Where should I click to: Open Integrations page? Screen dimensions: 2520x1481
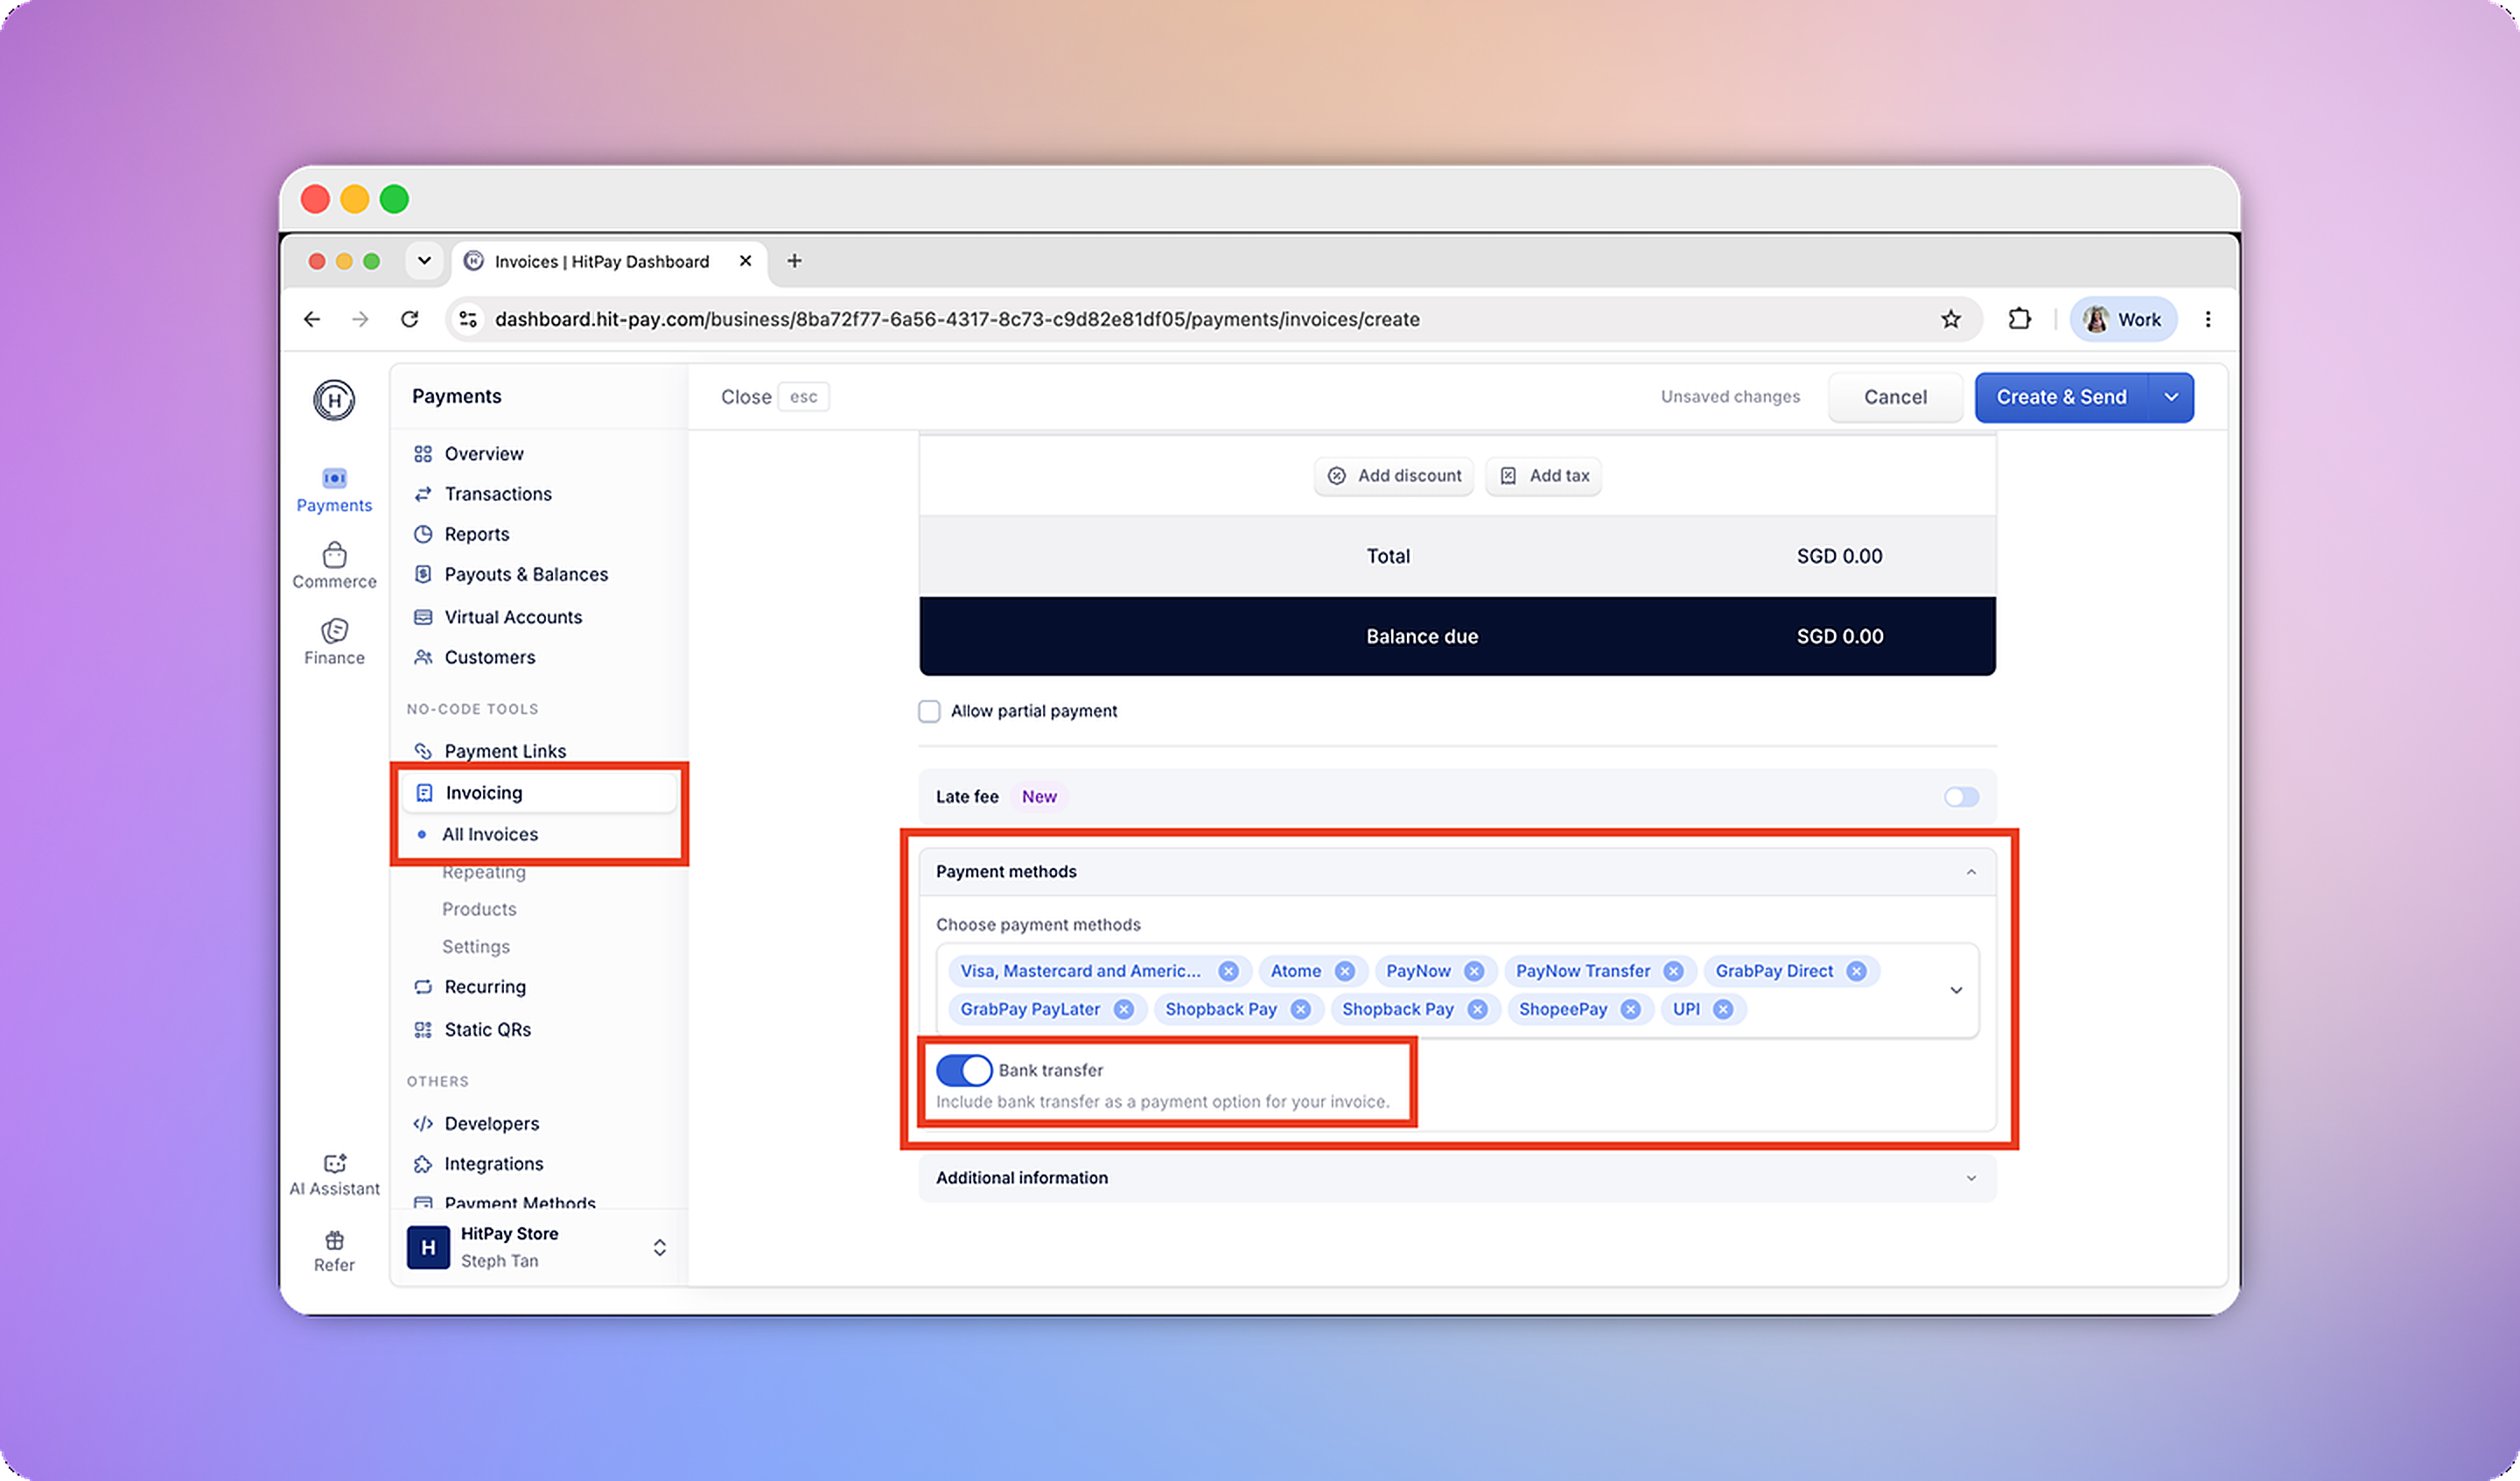493,1164
